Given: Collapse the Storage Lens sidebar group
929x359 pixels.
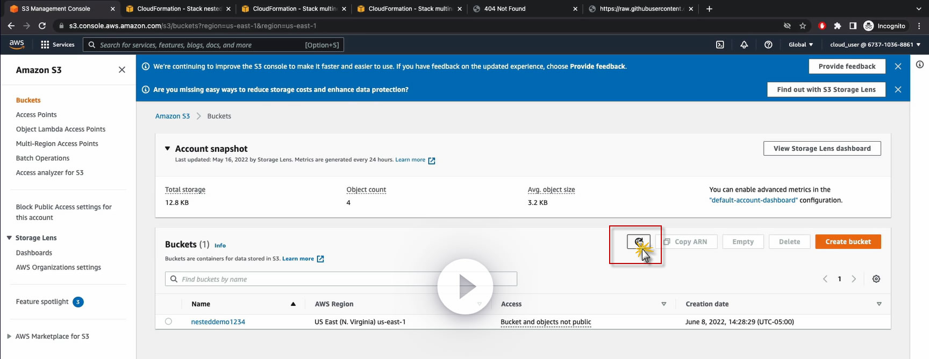Looking at the screenshot, I should pyautogui.click(x=9, y=238).
